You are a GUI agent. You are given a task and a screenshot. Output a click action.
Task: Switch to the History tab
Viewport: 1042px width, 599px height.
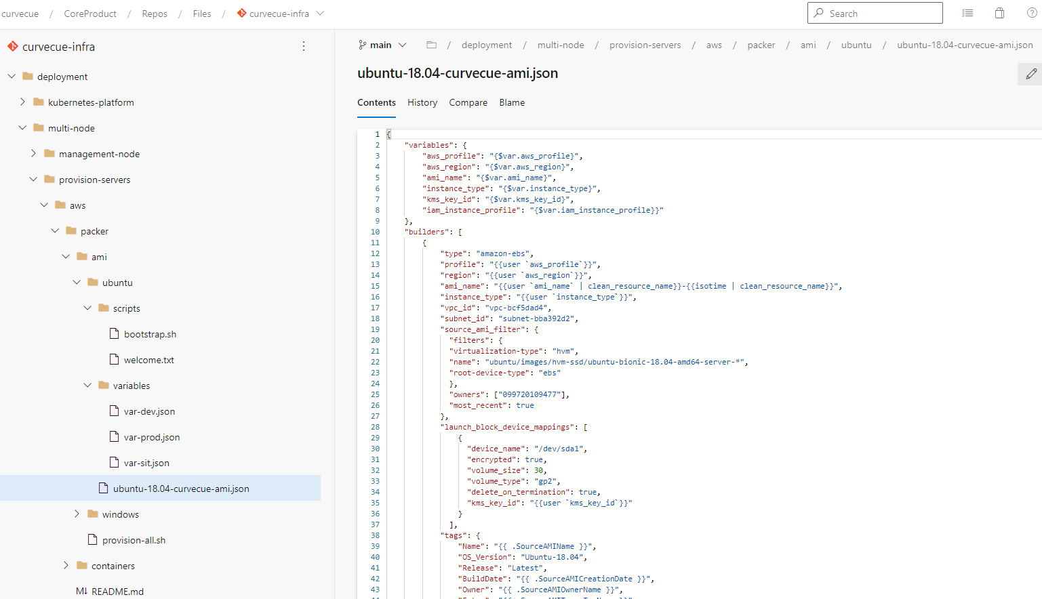point(422,102)
